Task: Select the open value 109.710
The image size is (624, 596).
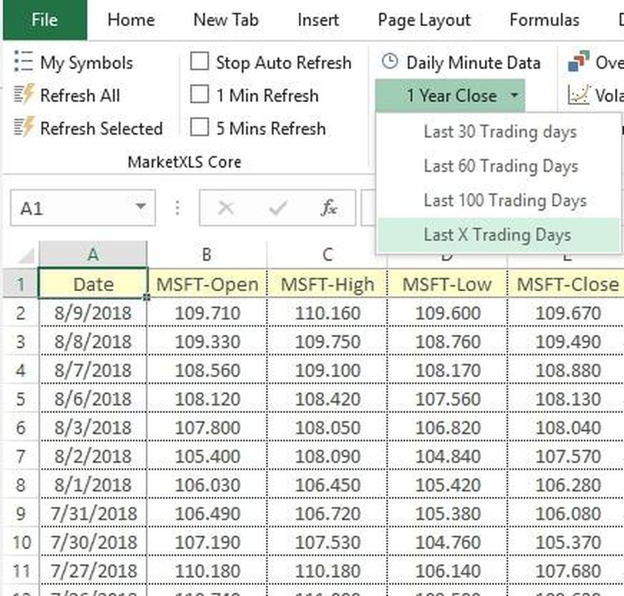Action: 207,313
